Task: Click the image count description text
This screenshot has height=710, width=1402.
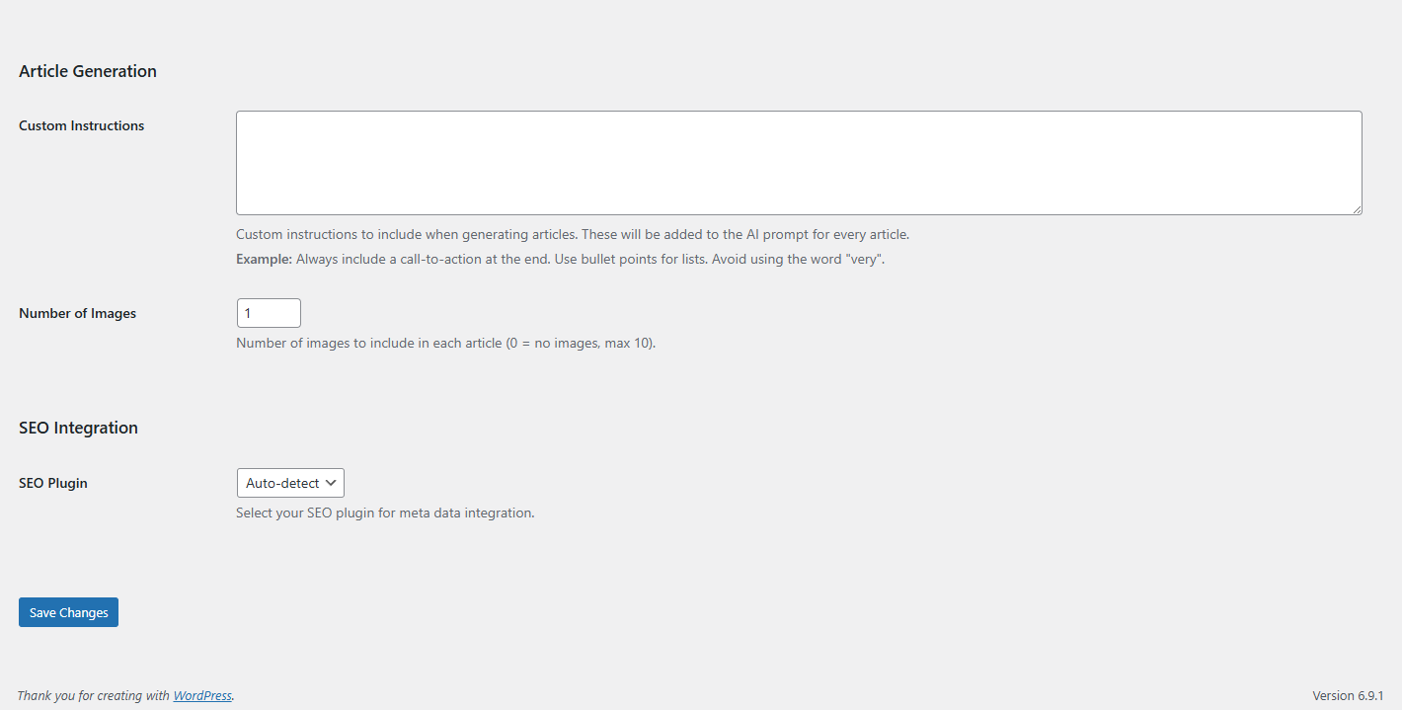Action: 445,343
